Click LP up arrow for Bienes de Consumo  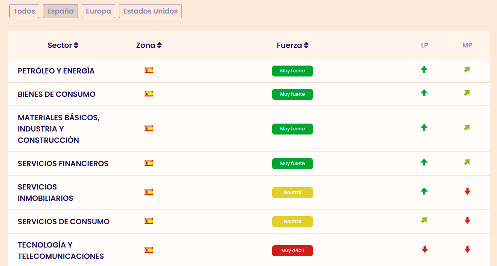coord(424,93)
